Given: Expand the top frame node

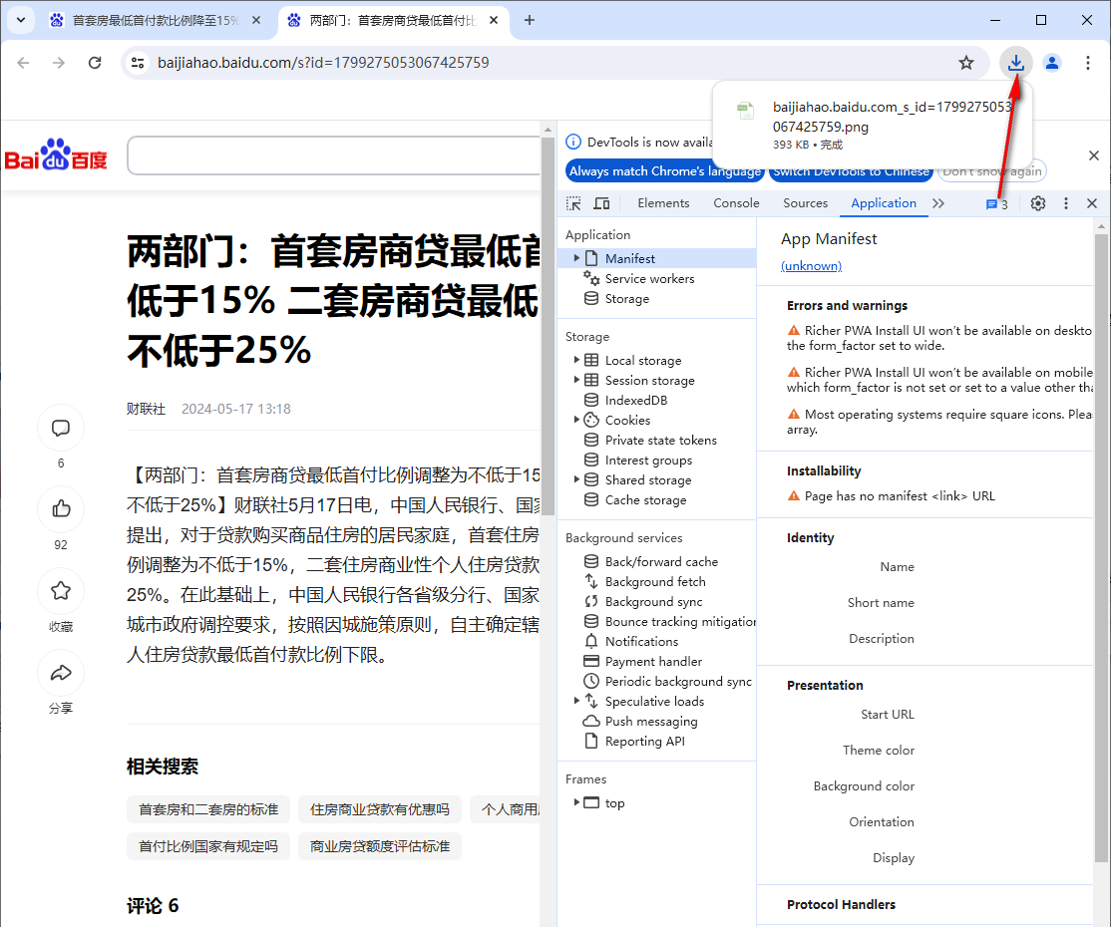Looking at the screenshot, I should click(576, 802).
